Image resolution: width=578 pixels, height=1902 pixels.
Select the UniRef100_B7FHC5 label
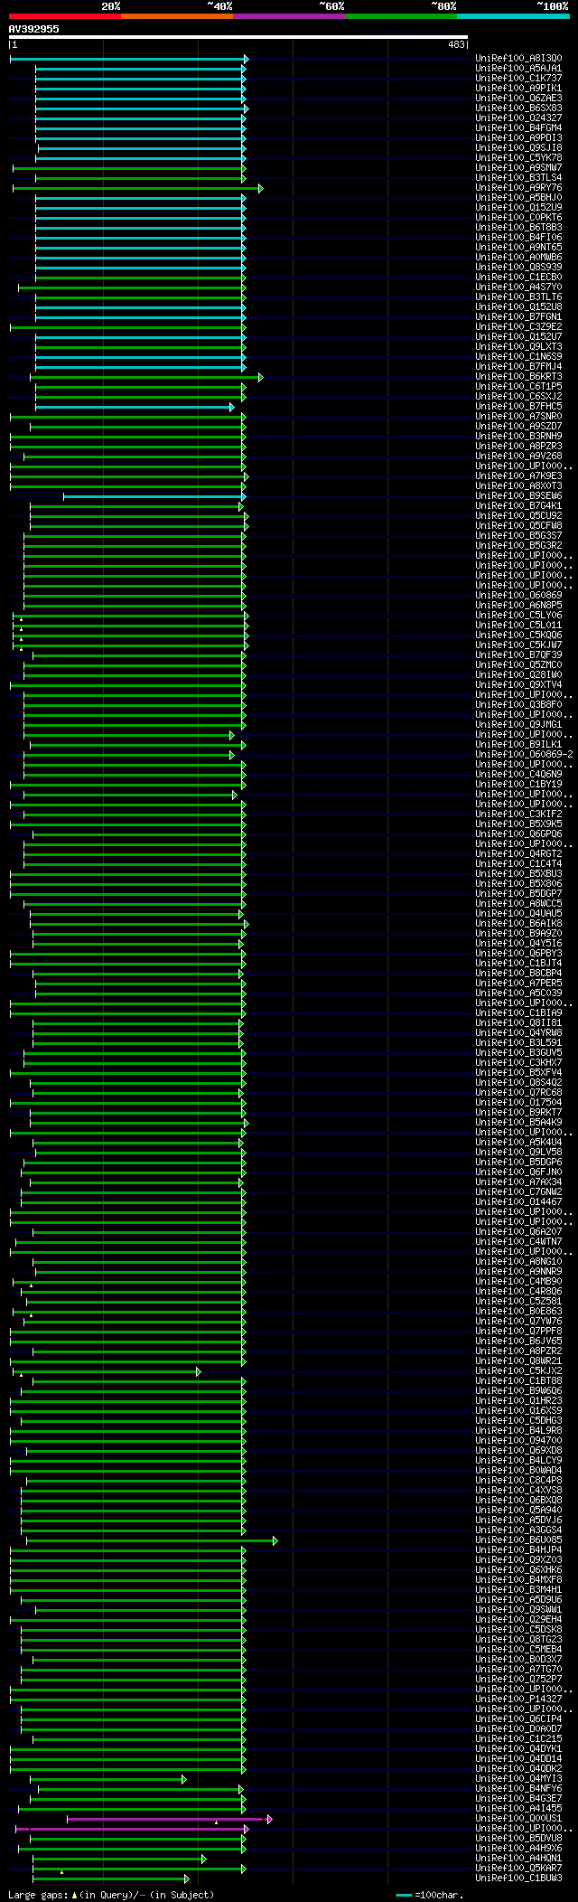[518, 407]
